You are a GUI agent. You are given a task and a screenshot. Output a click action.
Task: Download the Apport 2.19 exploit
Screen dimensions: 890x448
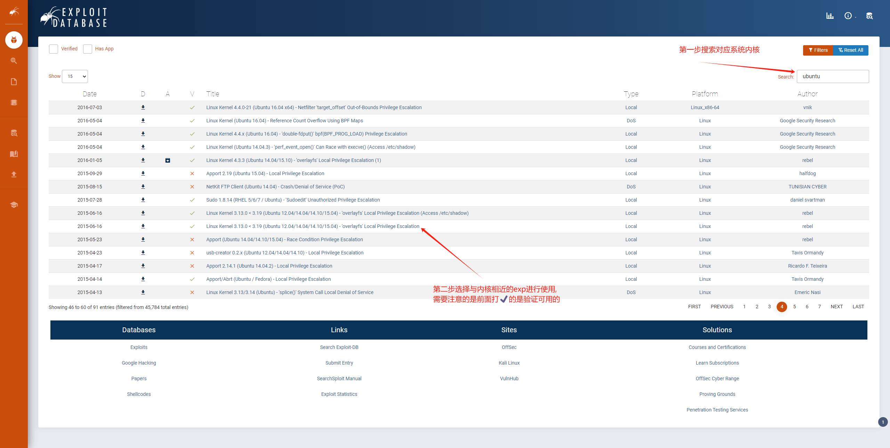(x=143, y=173)
